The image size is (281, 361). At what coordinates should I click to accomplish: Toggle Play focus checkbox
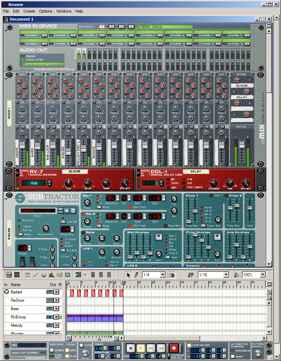[67, 356]
